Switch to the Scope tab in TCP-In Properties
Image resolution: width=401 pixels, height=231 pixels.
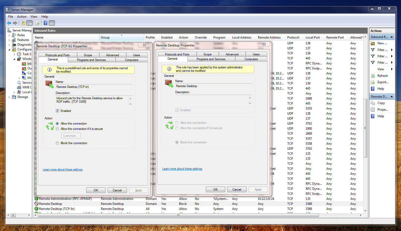pos(88,55)
